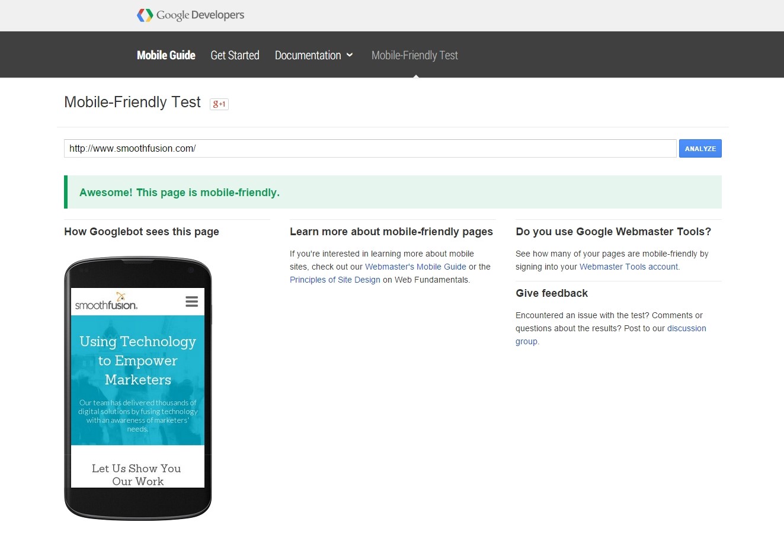Select the Mobile-Friendly Test tab
784x554 pixels.
coord(415,55)
